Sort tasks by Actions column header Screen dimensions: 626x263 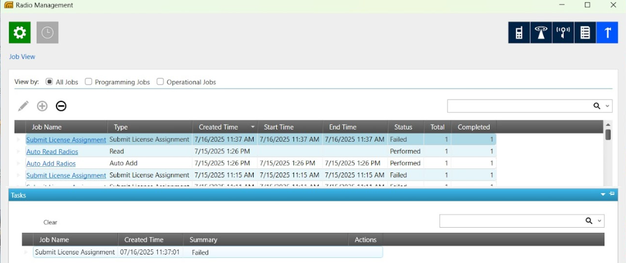tap(365, 240)
